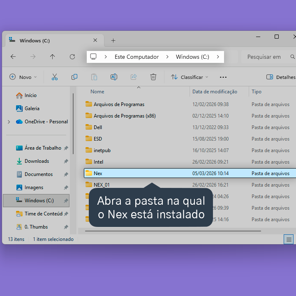
Task: Select the Intel folder
Action: 94,162
